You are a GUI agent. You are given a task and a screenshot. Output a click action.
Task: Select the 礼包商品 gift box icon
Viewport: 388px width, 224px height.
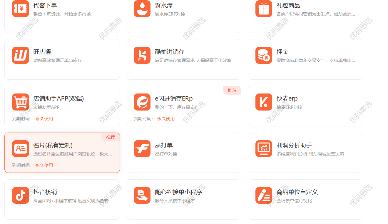(264, 9)
